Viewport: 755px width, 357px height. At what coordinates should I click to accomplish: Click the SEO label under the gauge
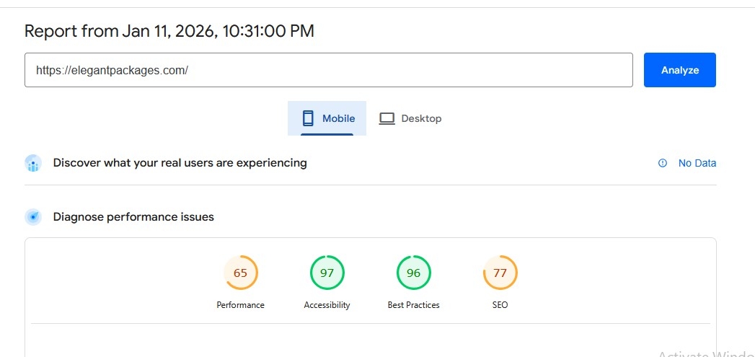[x=500, y=305]
